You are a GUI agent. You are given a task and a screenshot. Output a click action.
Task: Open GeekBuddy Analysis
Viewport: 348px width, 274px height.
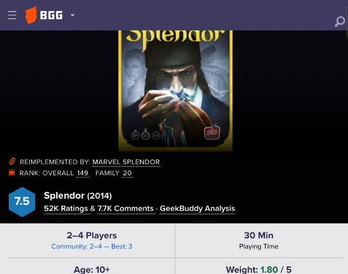pos(197,209)
